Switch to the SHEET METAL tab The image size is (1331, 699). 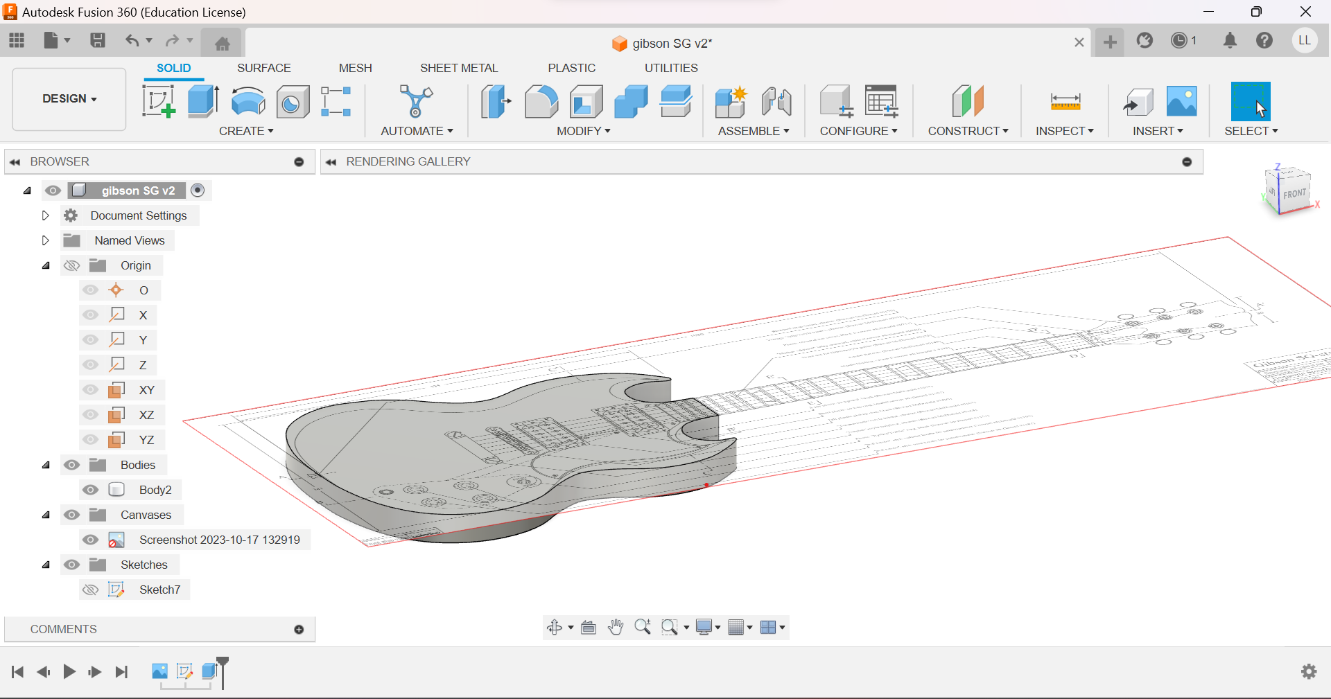pos(459,68)
